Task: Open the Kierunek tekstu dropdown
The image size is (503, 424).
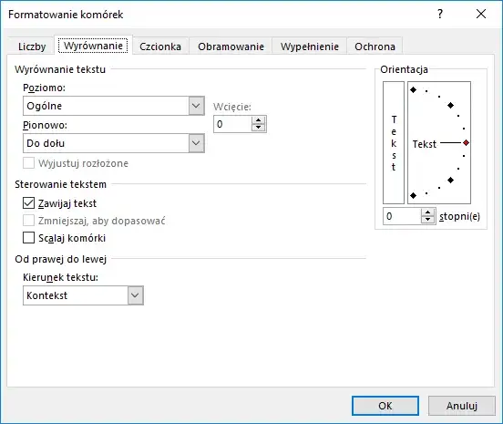Action: coord(83,295)
